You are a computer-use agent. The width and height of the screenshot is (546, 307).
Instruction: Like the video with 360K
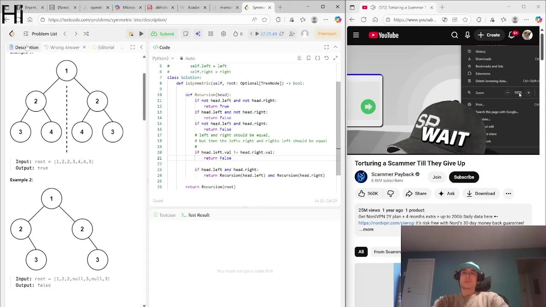coord(368,194)
